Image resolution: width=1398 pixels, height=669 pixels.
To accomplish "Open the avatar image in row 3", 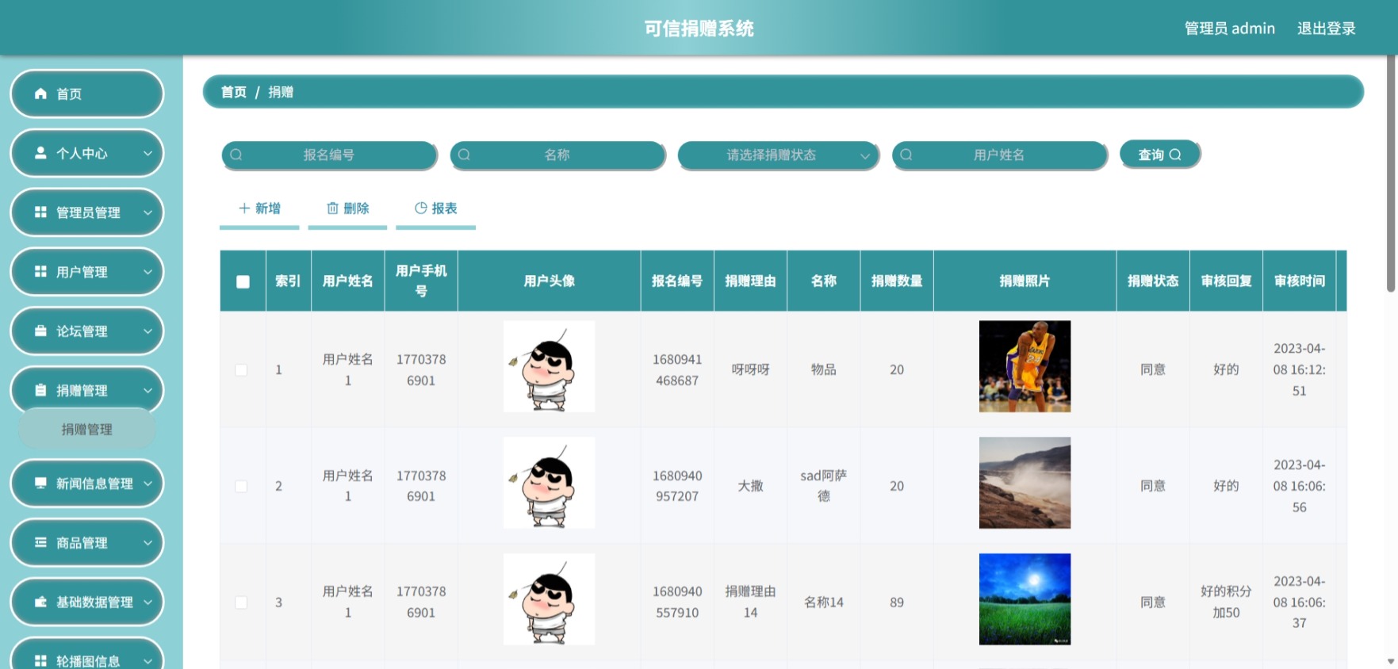I will (x=549, y=599).
